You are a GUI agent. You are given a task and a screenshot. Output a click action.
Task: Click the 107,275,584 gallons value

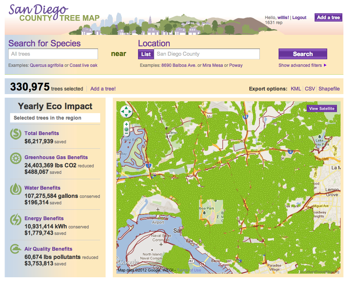51,196
